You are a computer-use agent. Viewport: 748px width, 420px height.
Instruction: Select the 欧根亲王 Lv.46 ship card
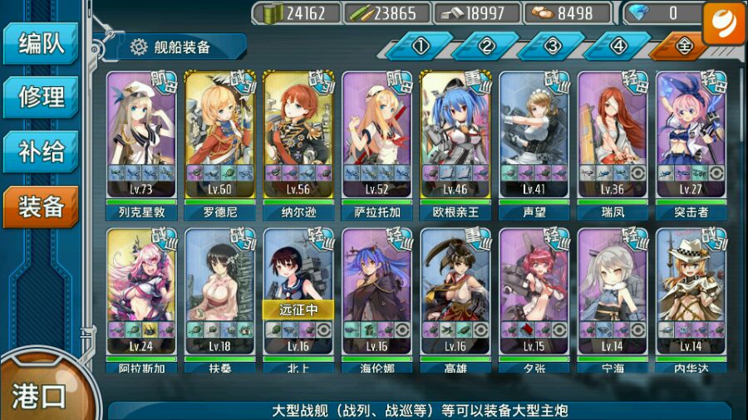pos(455,146)
